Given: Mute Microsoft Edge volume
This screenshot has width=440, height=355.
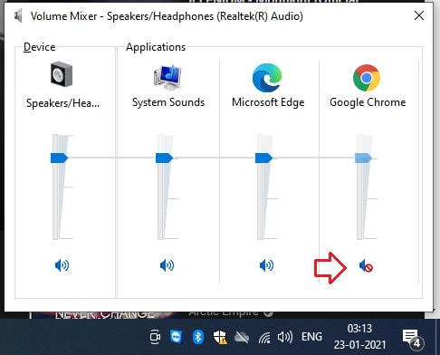Looking at the screenshot, I should (266, 265).
